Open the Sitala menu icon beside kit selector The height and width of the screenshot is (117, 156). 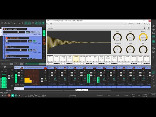pyautogui.click(x=149, y=28)
